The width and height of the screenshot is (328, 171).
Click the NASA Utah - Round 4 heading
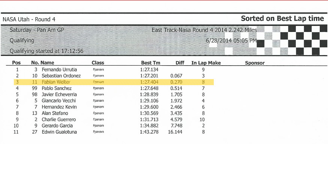[29, 19]
